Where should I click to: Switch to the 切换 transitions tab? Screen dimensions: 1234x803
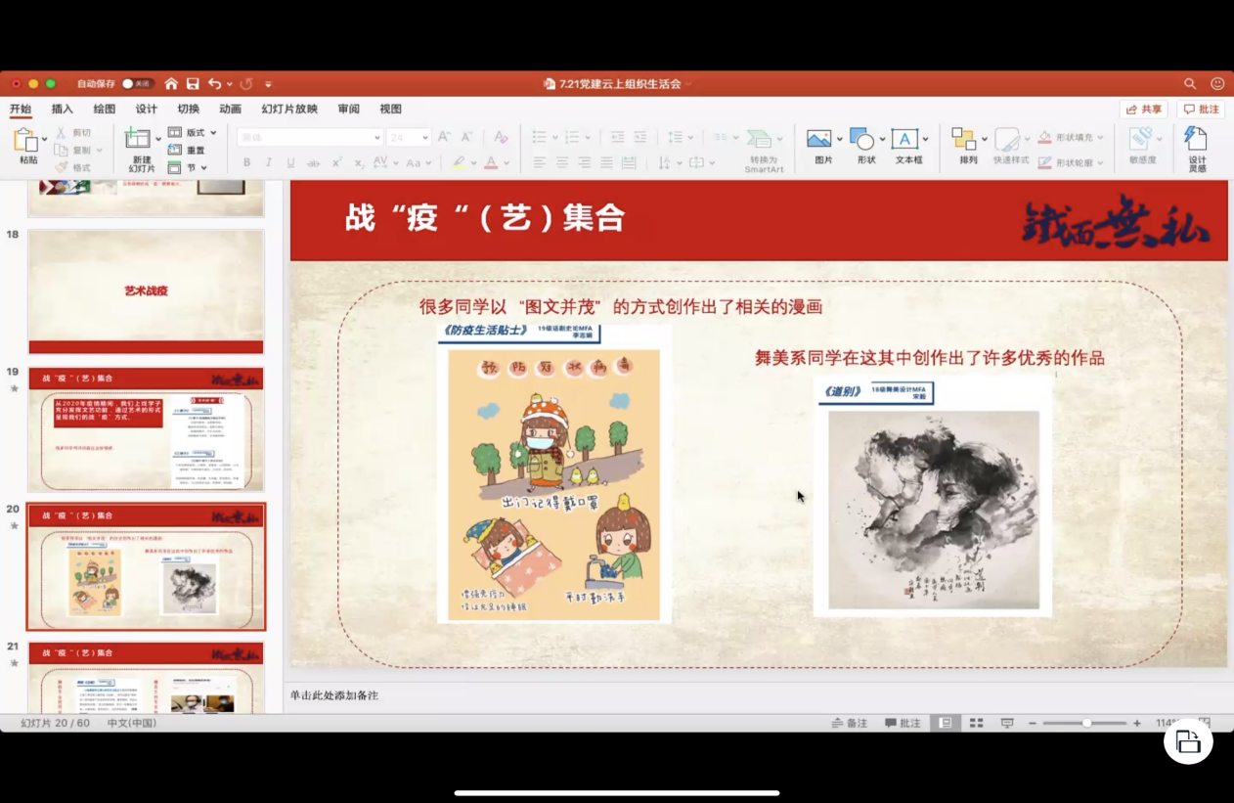coord(189,109)
